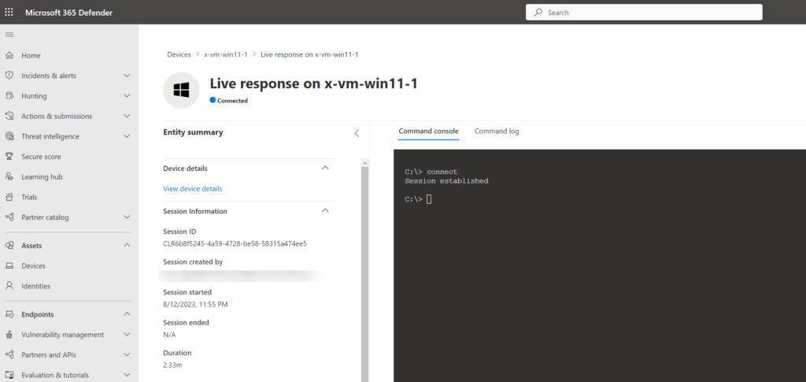Viewport: 806px width, 382px height.
Task: Click the Home icon in sidebar
Action: [9, 55]
